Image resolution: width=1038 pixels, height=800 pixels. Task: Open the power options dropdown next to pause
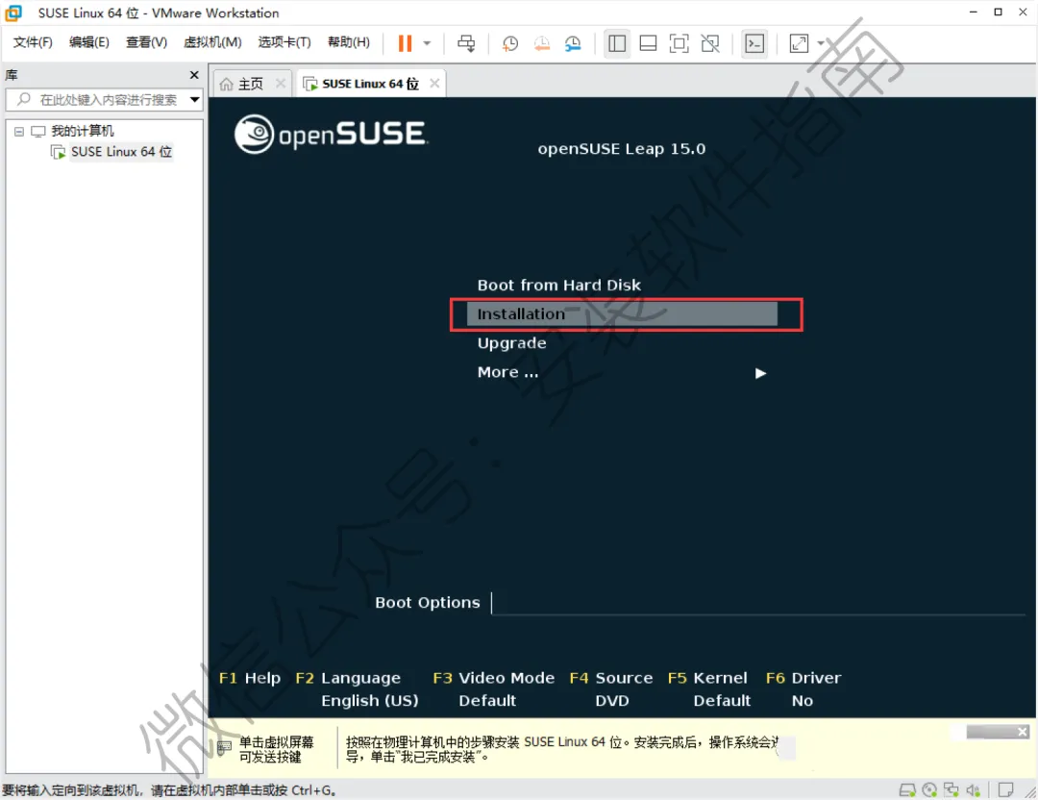pyautogui.click(x=427, y=43)
